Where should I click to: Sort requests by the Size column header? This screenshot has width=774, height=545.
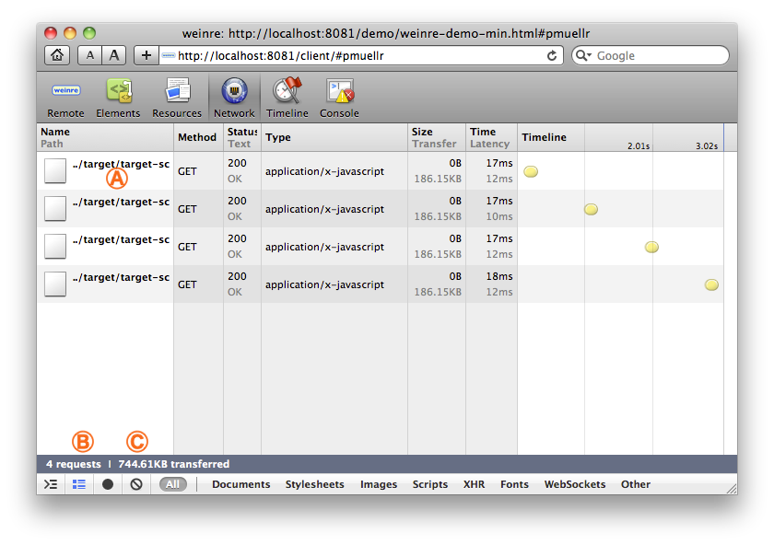point(422,132)
